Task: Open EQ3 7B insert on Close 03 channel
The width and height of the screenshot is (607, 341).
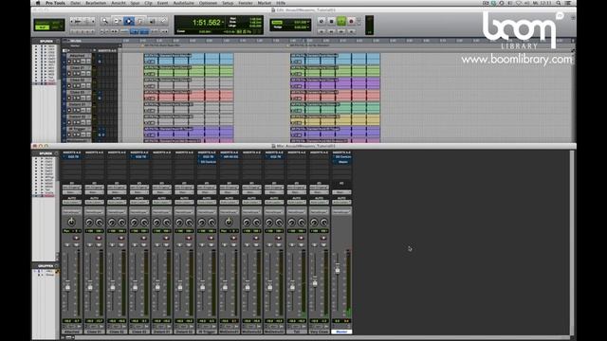Action: tap(139, 157)
